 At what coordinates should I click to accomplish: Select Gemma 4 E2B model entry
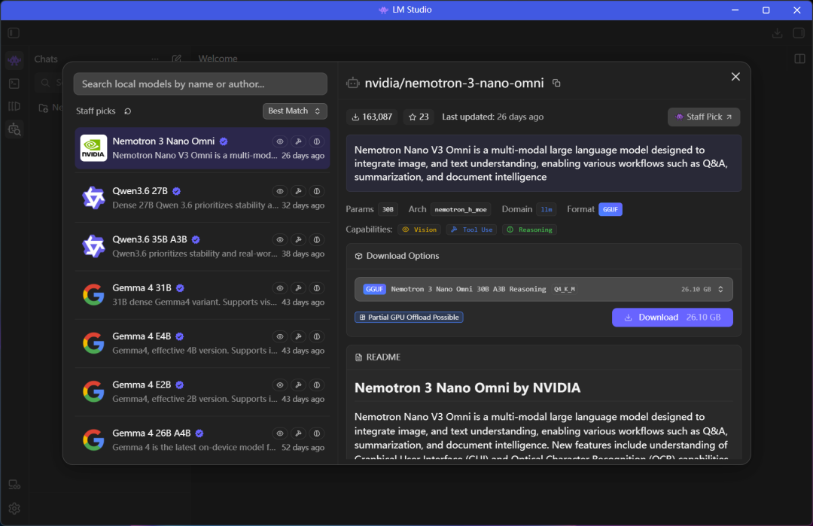(202, 392)
